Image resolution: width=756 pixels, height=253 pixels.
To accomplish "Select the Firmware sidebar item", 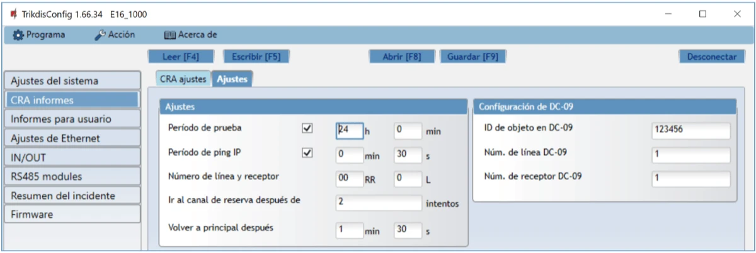I will click(x=71, y=215).
